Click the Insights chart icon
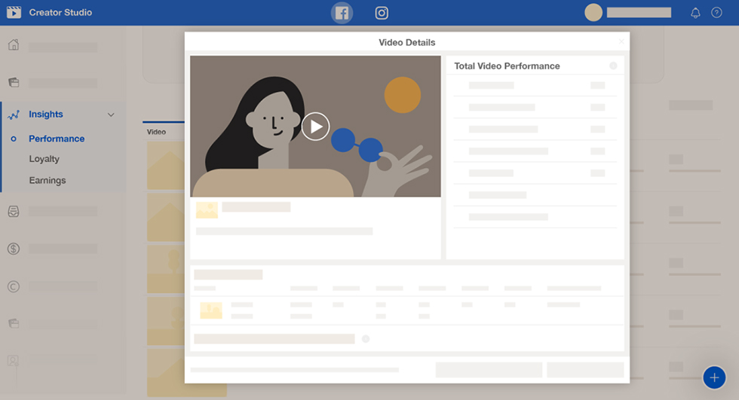Screen dimensions: 739x400 tap(13, 115)
